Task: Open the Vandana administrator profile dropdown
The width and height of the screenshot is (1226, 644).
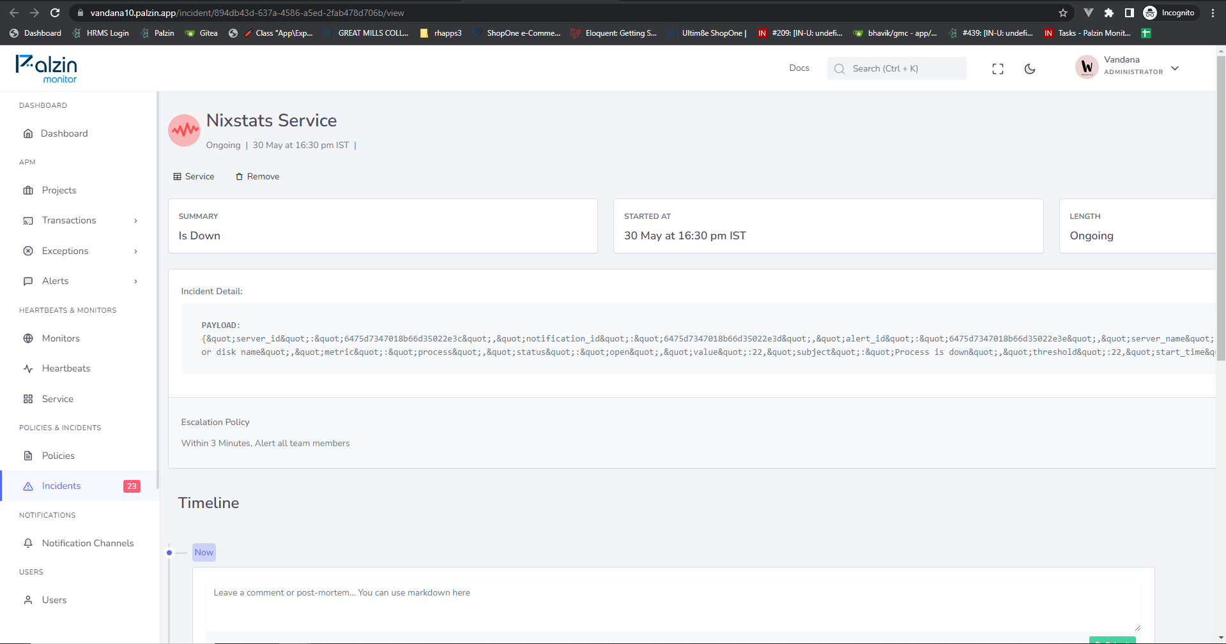Action: click(1128, 66)
